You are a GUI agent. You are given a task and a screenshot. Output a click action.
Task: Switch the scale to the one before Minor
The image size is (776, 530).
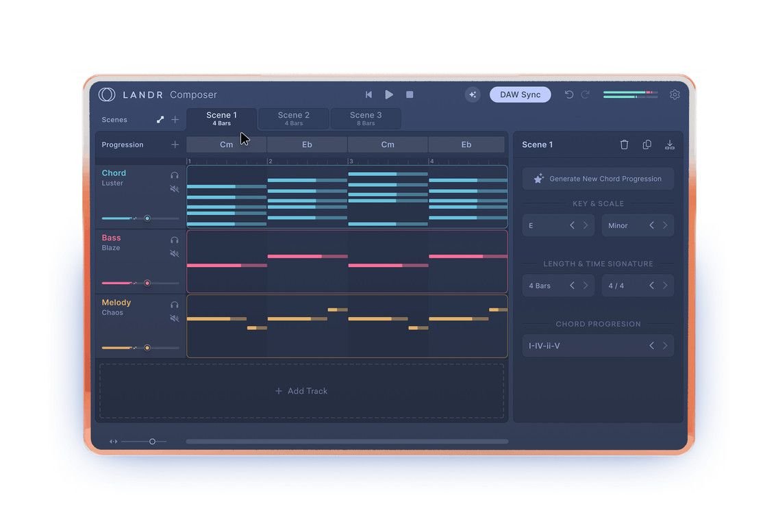pos(652,225)
